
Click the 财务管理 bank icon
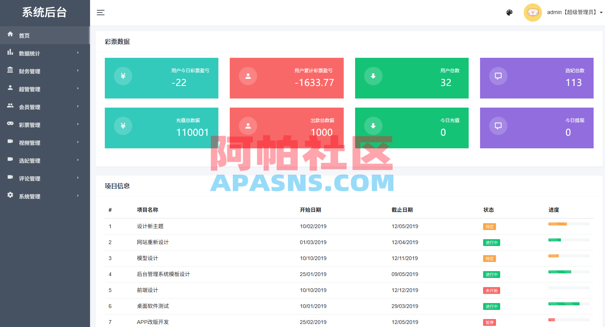10,70
